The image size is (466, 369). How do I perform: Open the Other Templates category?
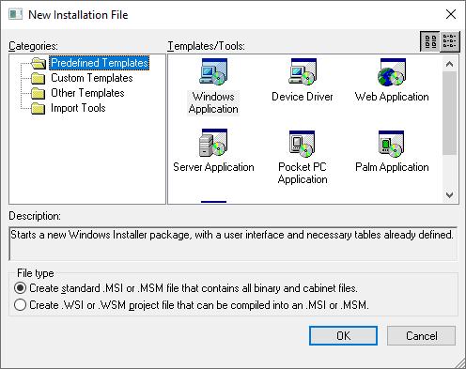pos(87,93)
